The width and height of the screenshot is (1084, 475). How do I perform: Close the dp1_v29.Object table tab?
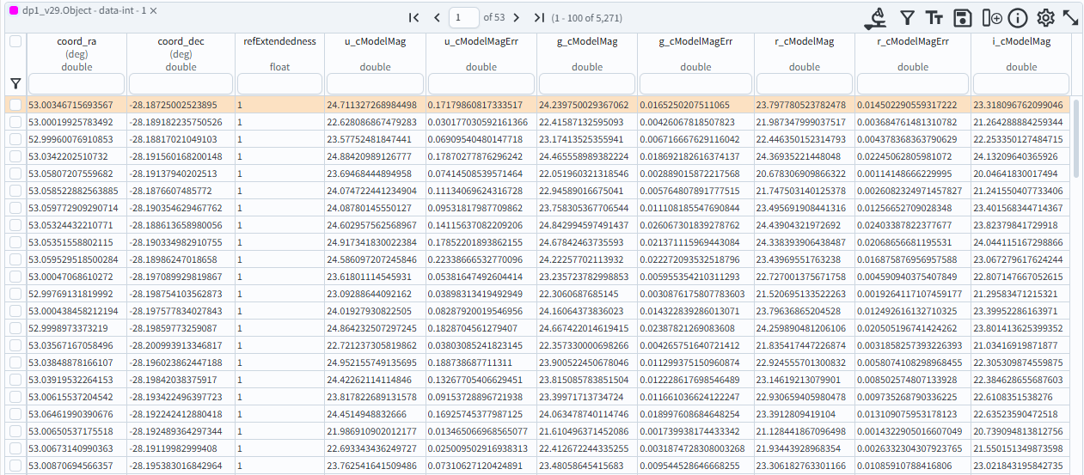tap(153, 9)
